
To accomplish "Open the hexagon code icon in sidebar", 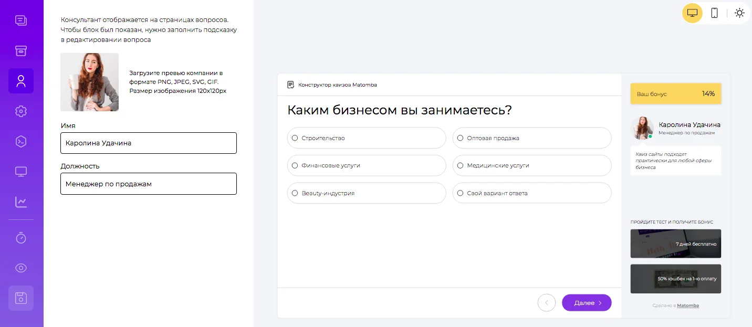I will click(x=21, y=141).
